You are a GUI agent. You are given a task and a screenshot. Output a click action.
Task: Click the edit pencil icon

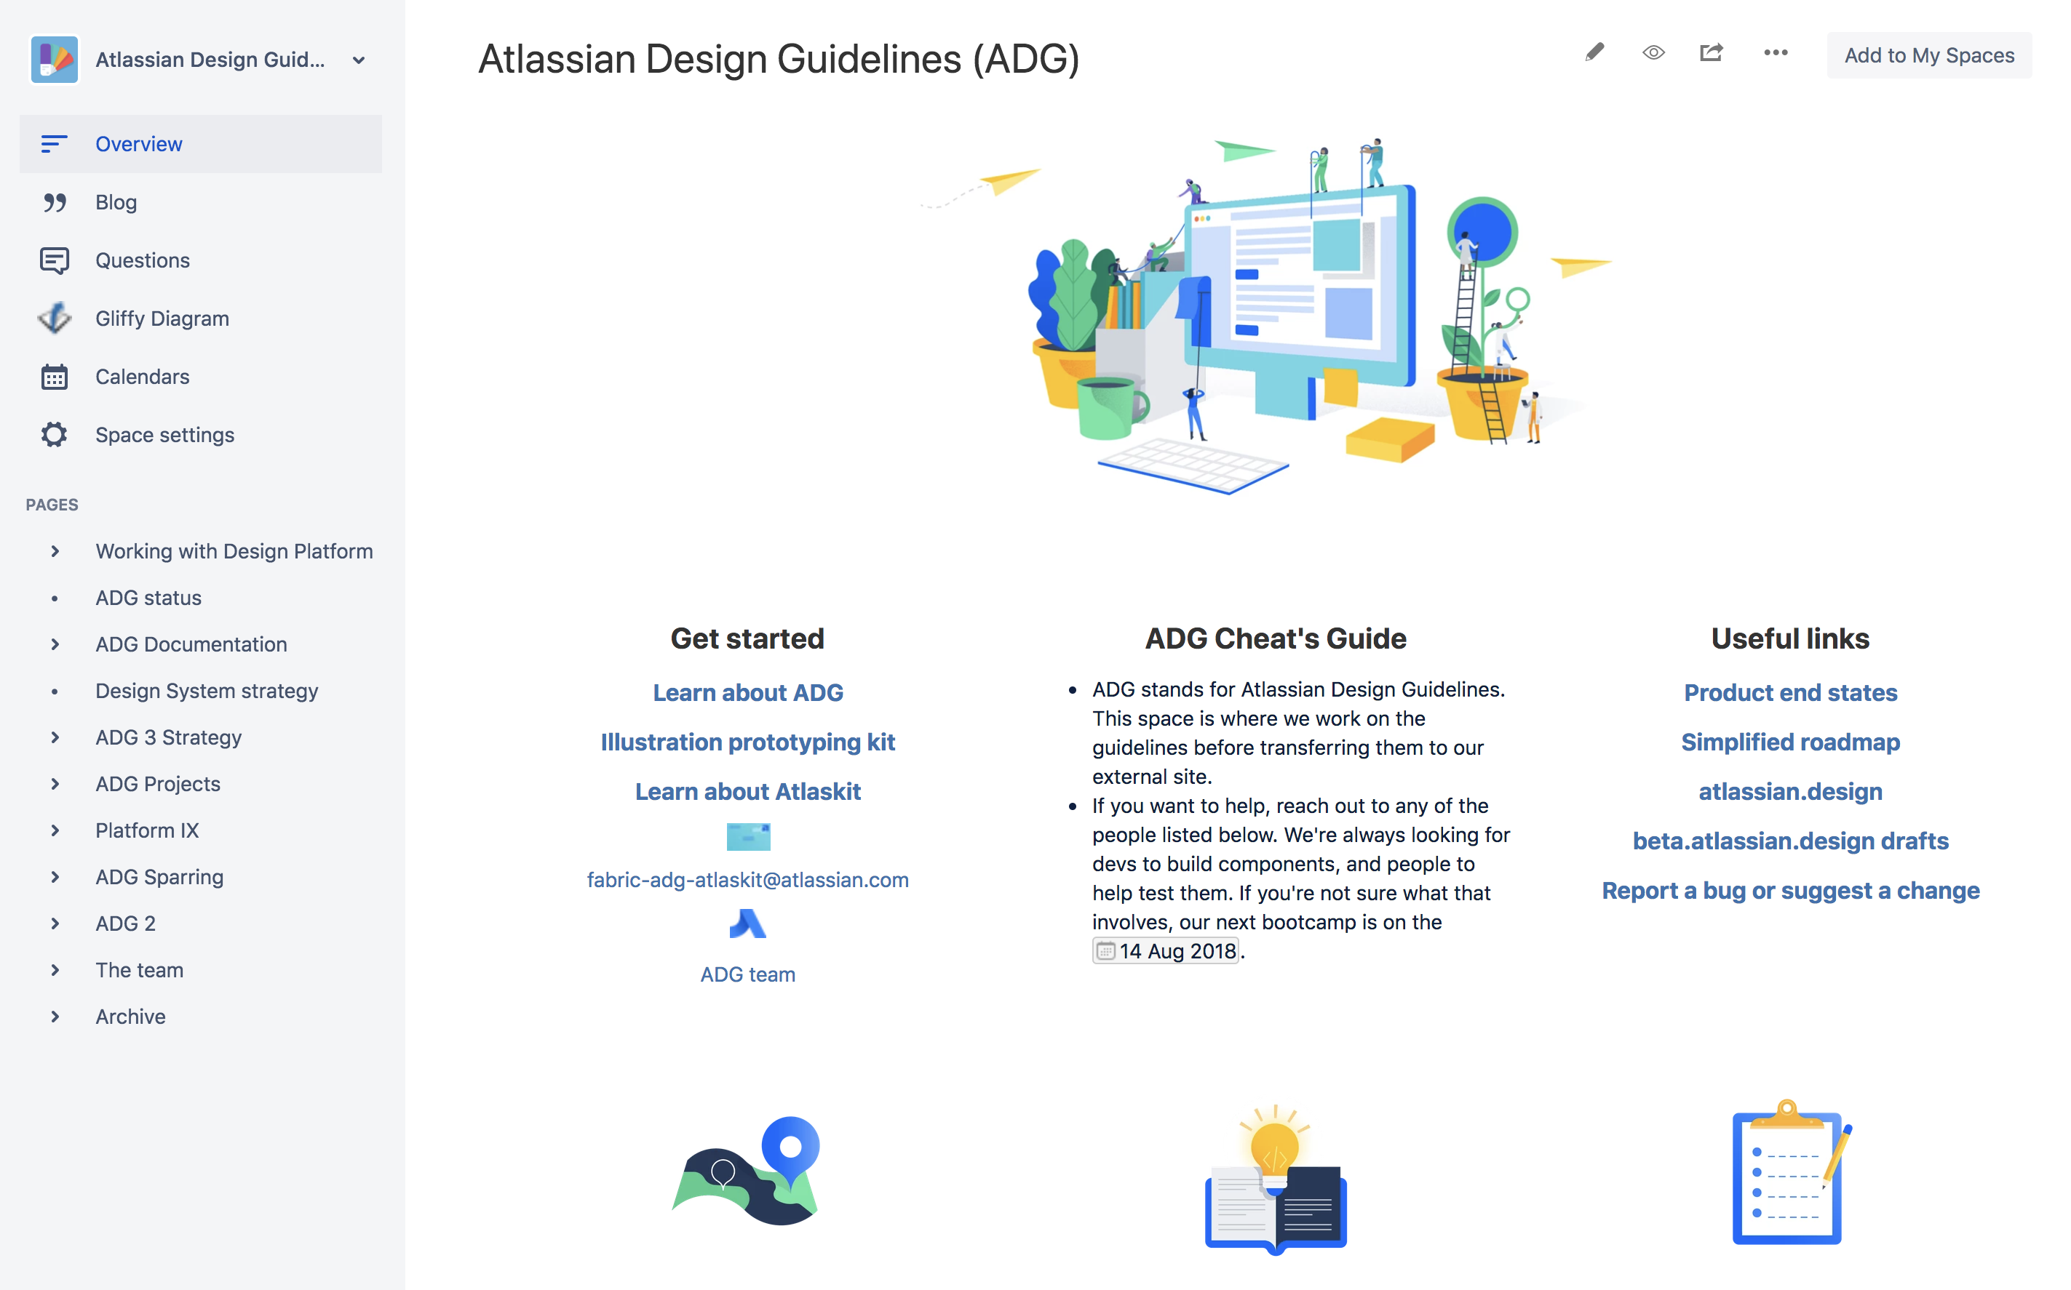tap(1595, 54)
